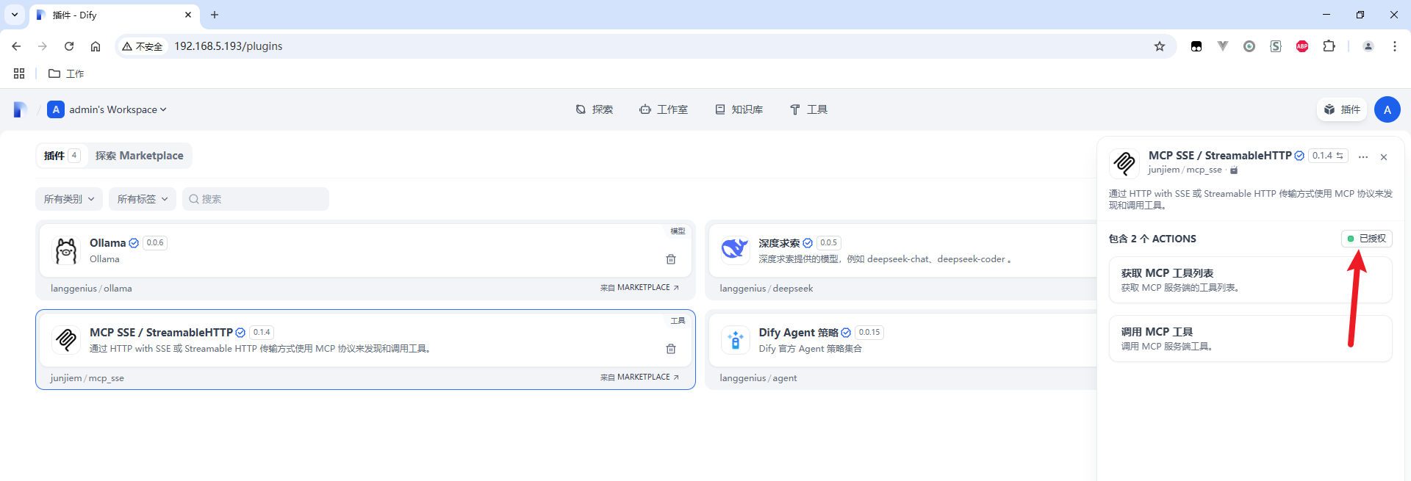
Task: Click detail panel MCP SSE plugin icon
Action: [x=1124, y=162]
